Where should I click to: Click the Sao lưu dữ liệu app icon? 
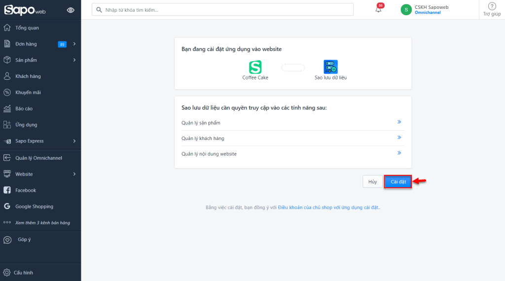pos(330,67)
